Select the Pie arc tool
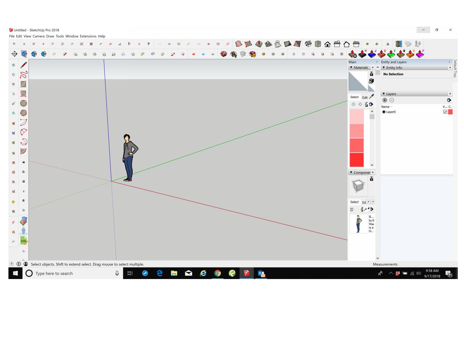464x358 pixels. [x=24, y=151]
